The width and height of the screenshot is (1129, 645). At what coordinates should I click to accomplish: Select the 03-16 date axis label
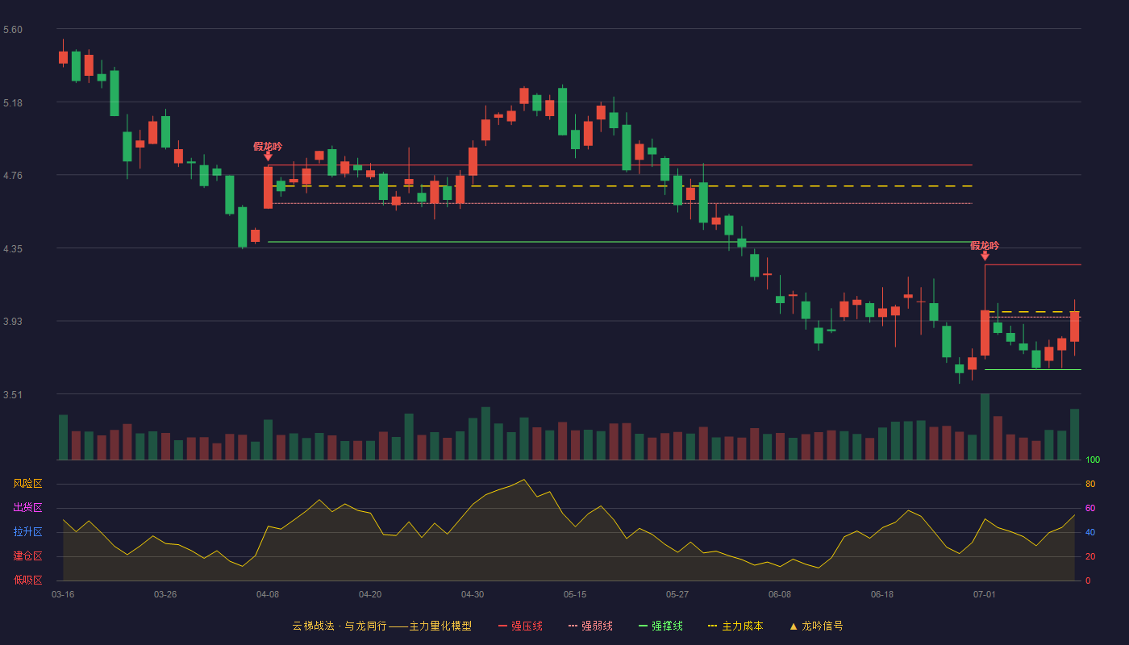(x=63, y=594)
